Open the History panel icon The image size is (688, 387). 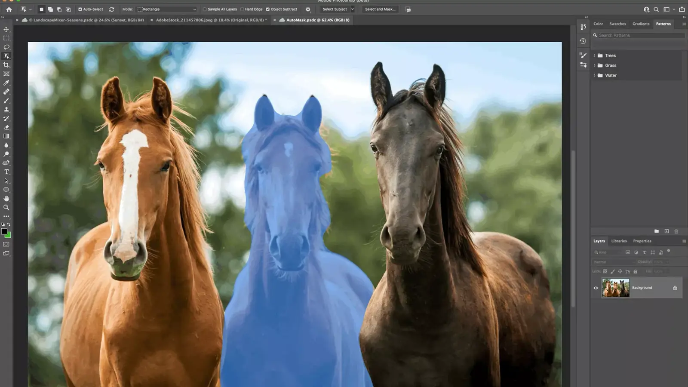pyautogui.click(x=583, y=41)
